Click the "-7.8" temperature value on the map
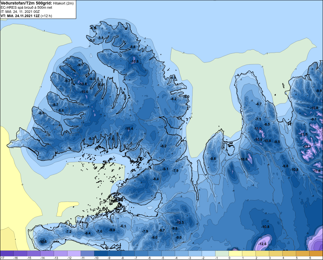323x260 pixels. (111, 139)
